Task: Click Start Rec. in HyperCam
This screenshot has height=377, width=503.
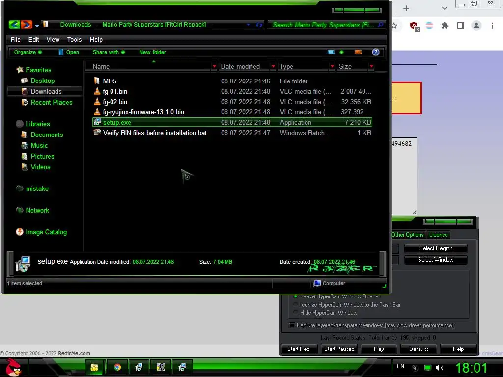Action: (x=299, y=349)
